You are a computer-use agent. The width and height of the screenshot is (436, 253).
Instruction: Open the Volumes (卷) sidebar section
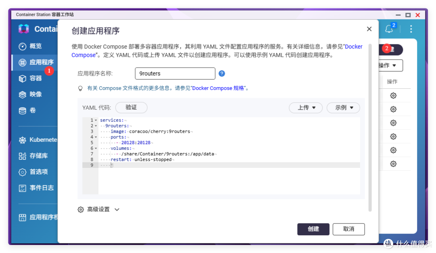(33, 111)
